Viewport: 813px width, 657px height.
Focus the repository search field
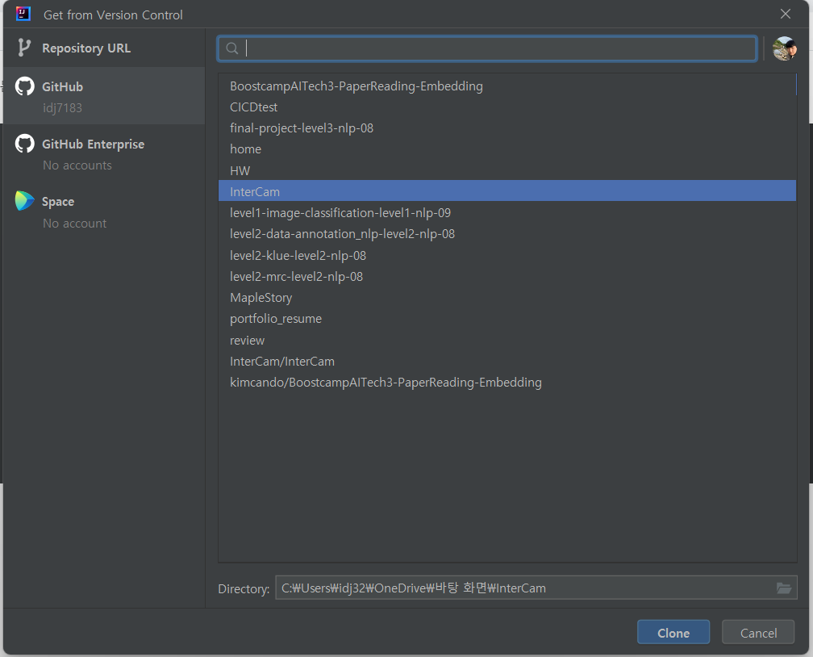(x=487, y=48)
